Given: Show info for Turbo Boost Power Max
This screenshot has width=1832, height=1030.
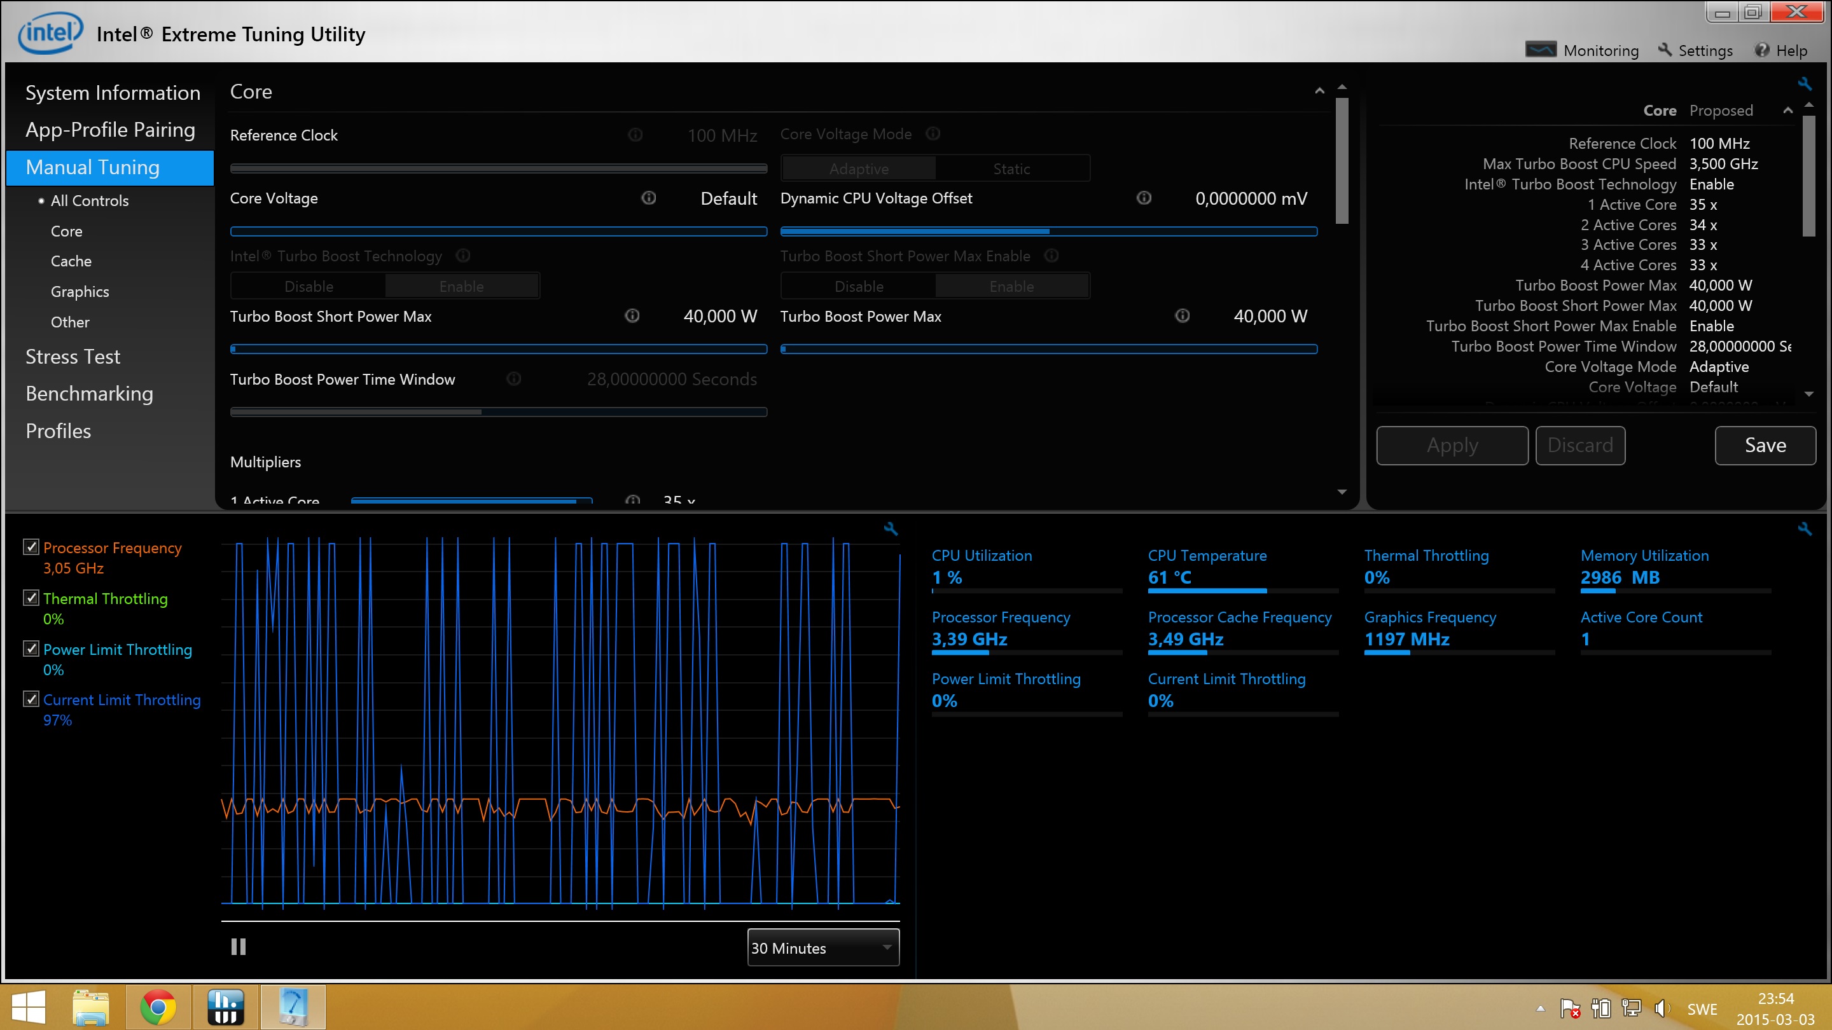Looking at the screenshot, I should pos(1182,315).
